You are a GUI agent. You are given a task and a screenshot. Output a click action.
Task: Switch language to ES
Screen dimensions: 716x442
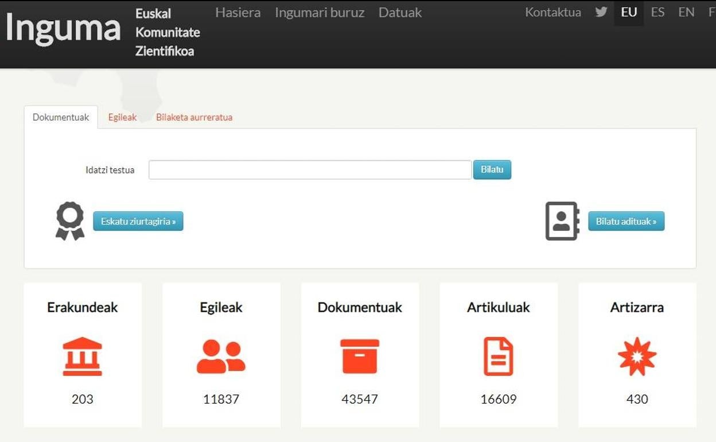tap(657, 13)
